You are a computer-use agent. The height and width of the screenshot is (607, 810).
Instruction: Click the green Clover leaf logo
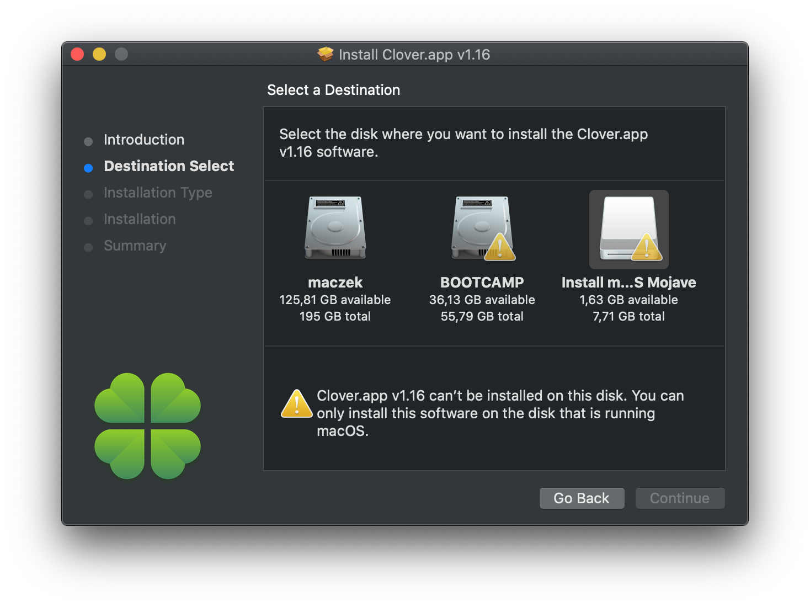tap(147, 426)
